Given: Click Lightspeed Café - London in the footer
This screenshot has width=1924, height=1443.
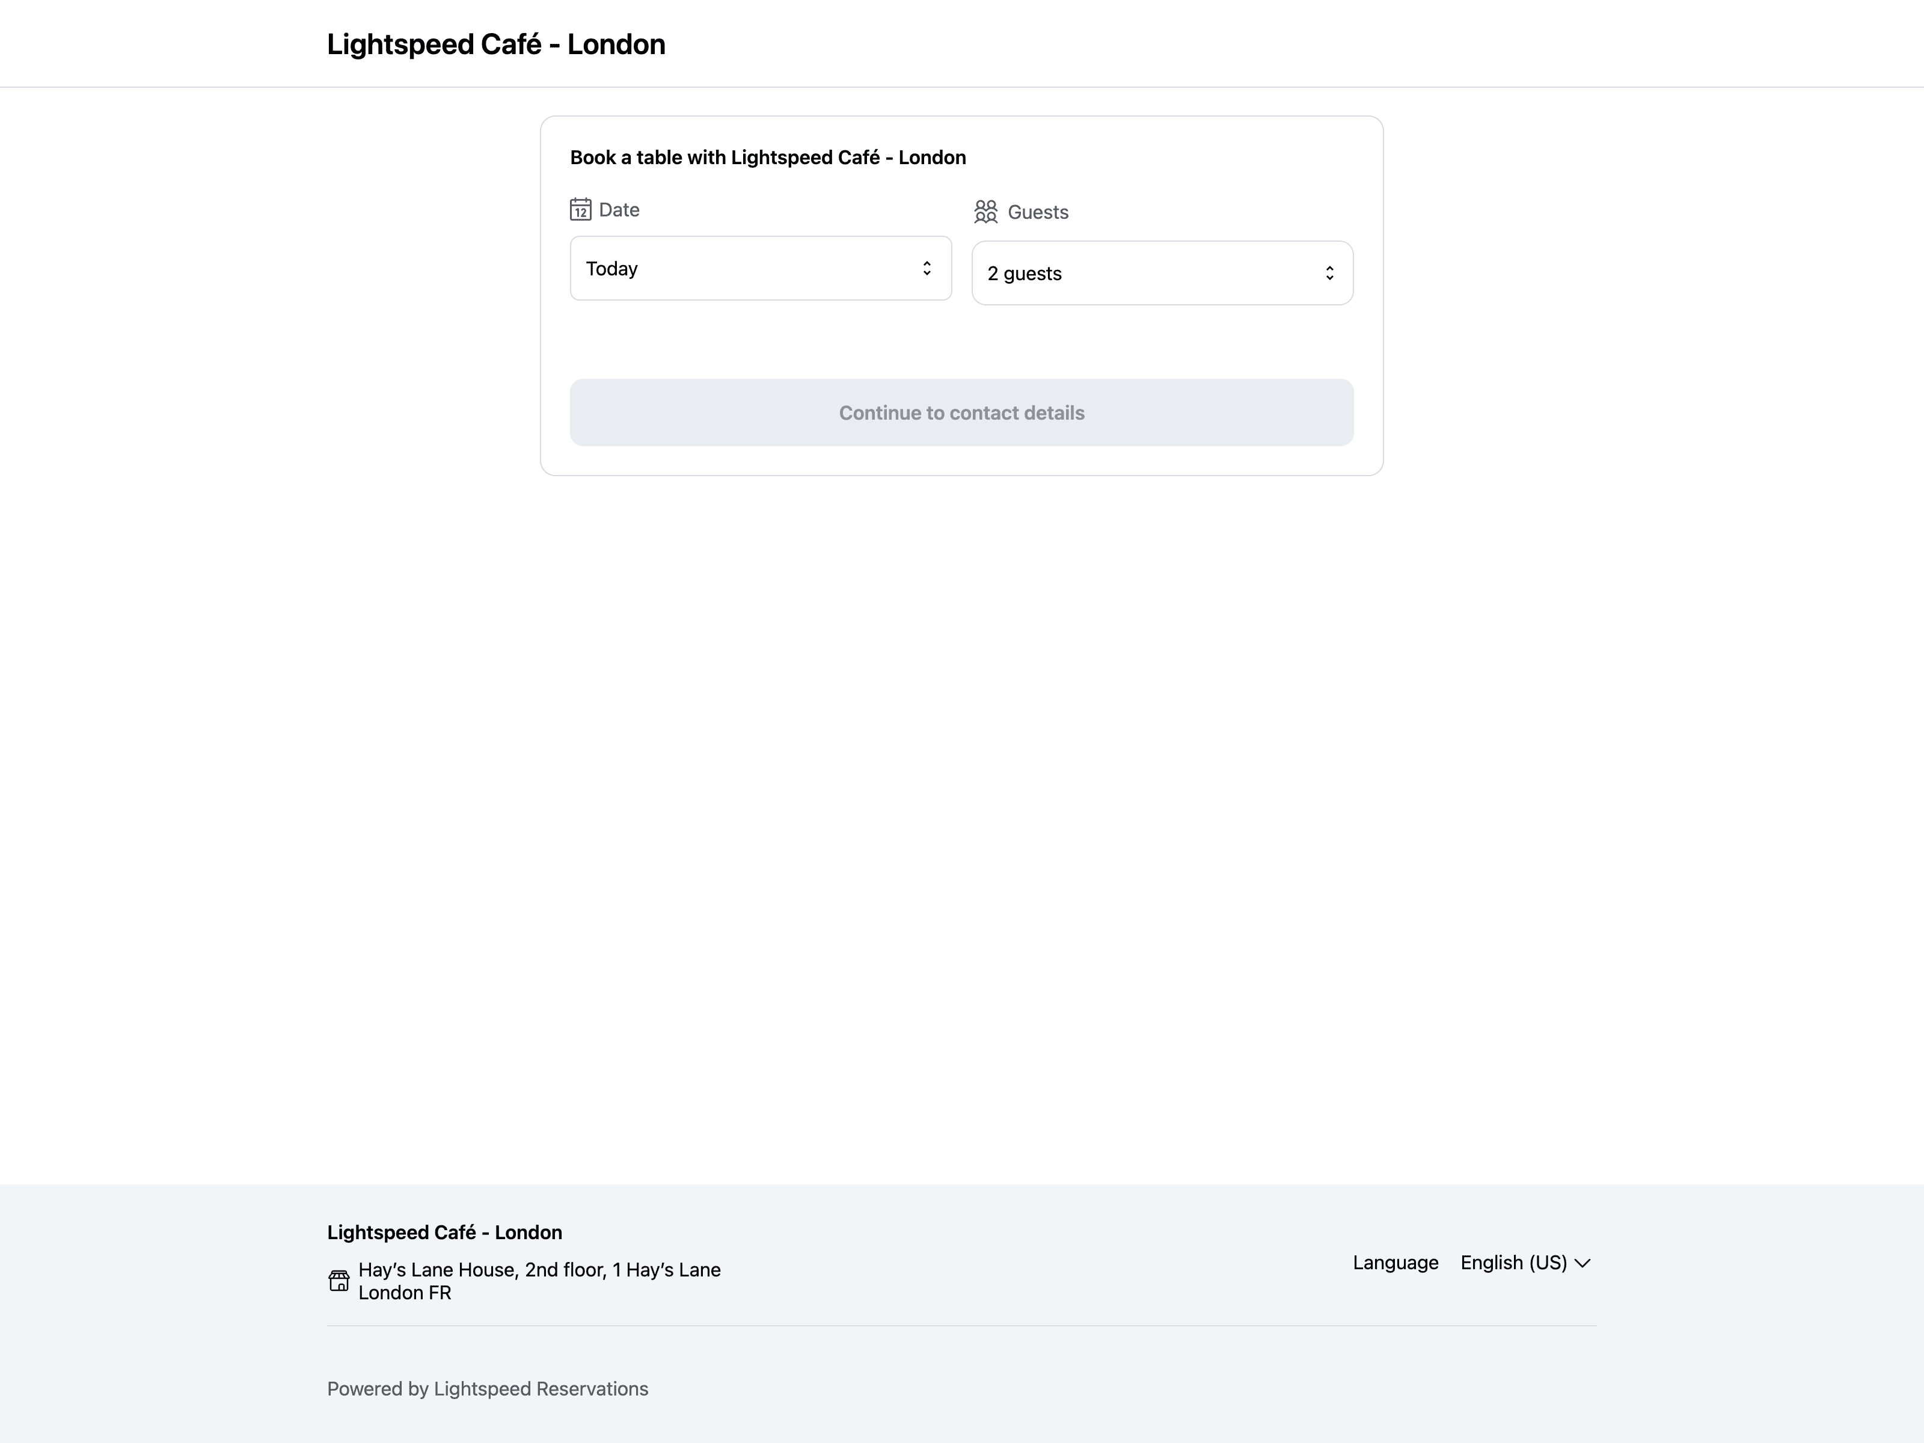Looking at the screenshot, I should 444,1231.
